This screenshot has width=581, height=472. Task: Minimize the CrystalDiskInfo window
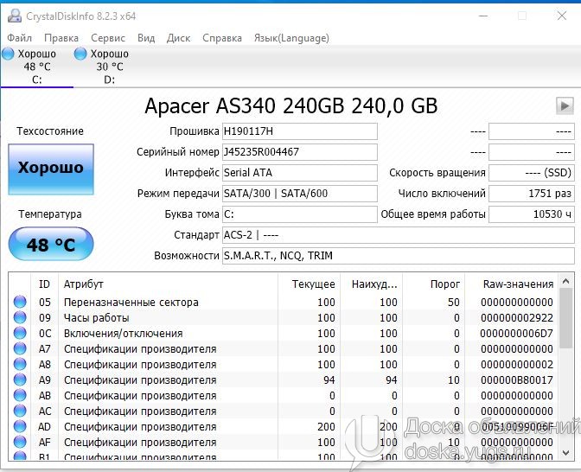pyautogui.click(x=483, y=16)
